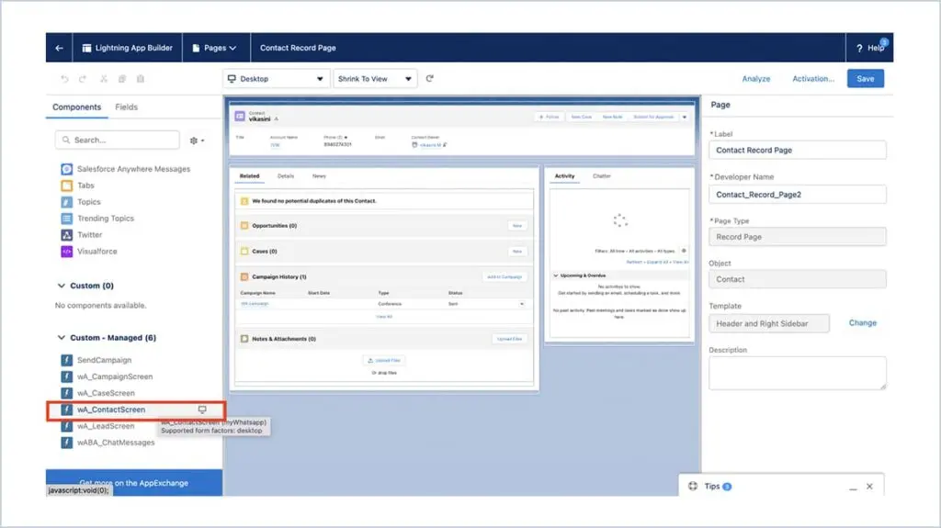Cut the selected component

(x=103, y=79)
